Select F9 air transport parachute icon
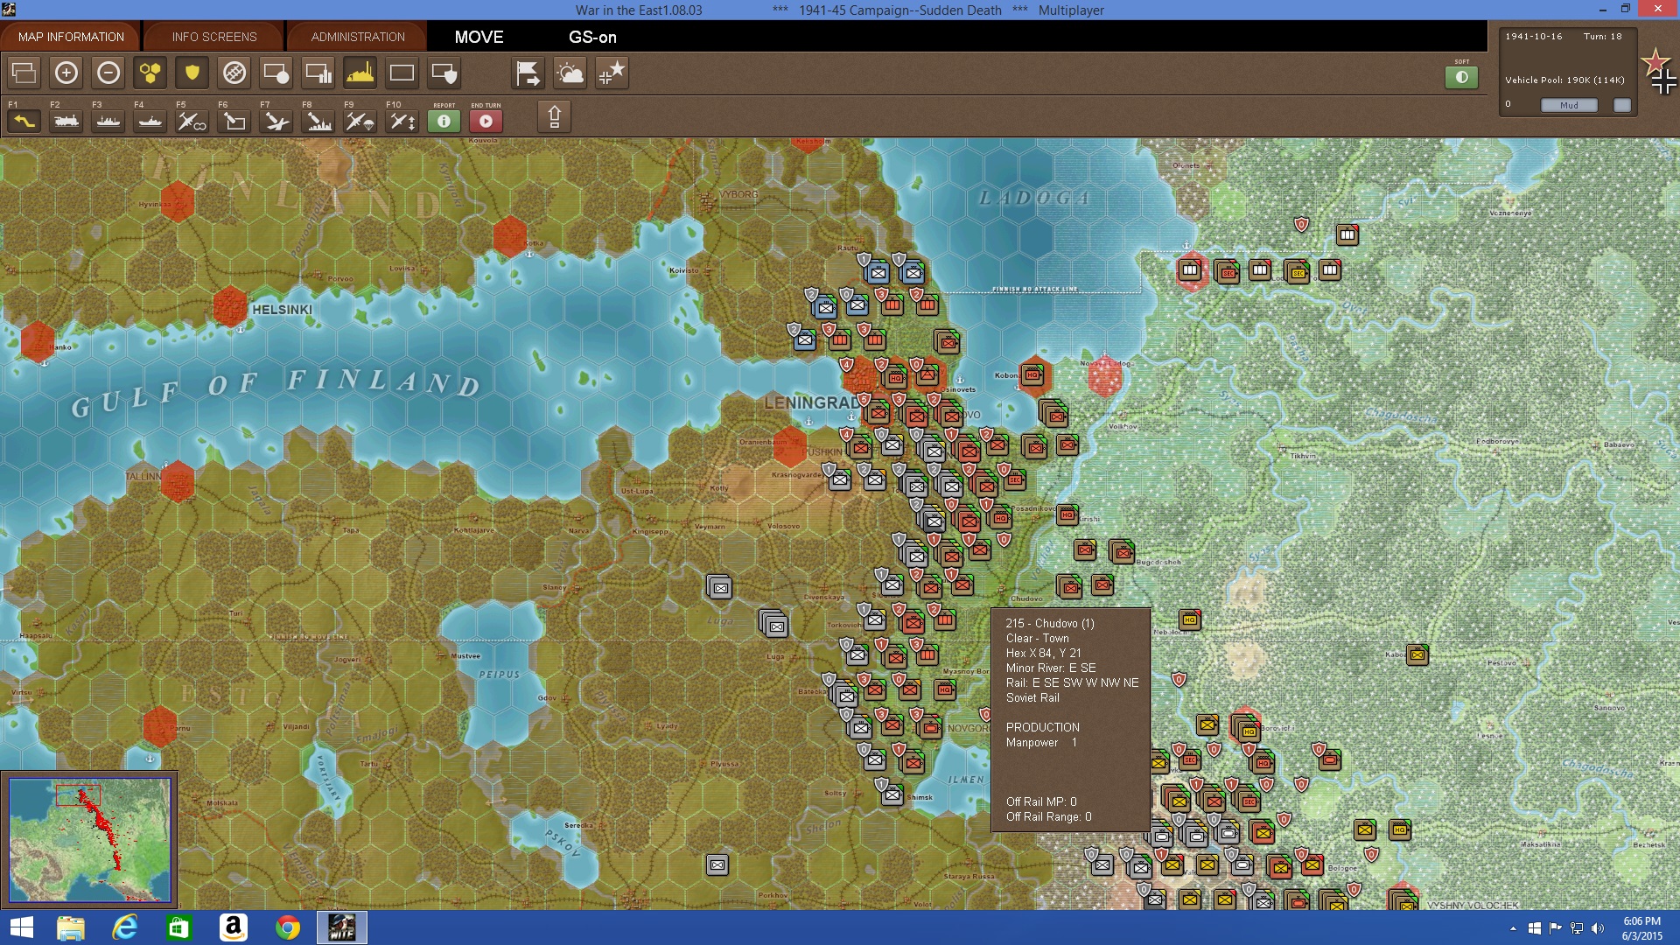This screenshot has height=945, width=1680. pyautogui.click(x=360, y=121)
